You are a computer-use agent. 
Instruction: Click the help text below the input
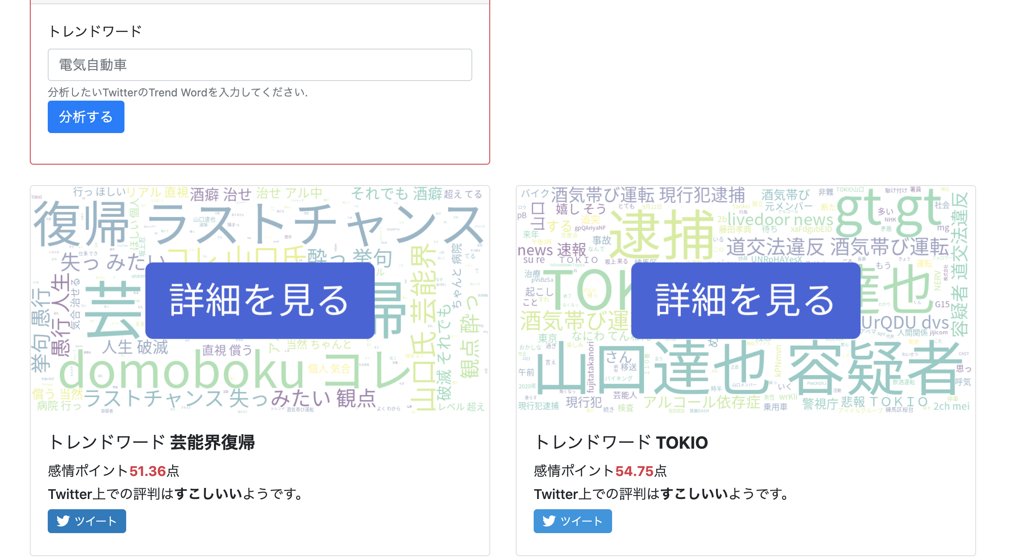click(178, 93)
